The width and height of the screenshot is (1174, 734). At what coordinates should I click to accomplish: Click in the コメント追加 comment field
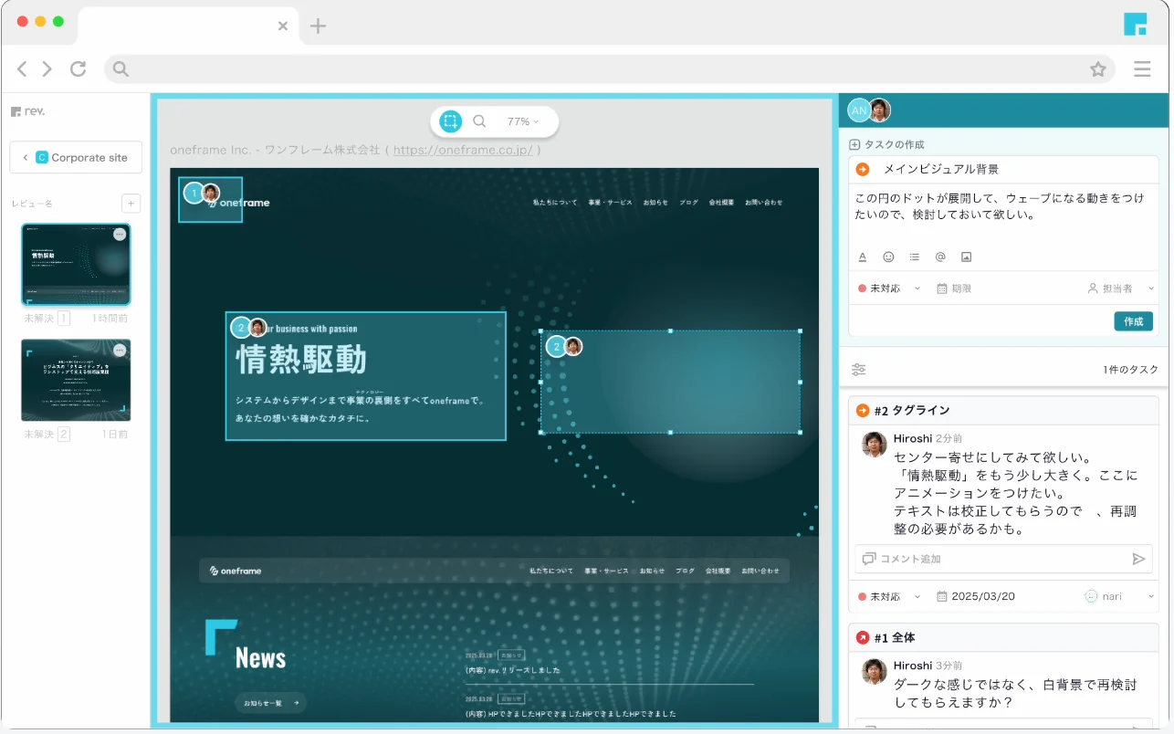(x=991, y=559)
